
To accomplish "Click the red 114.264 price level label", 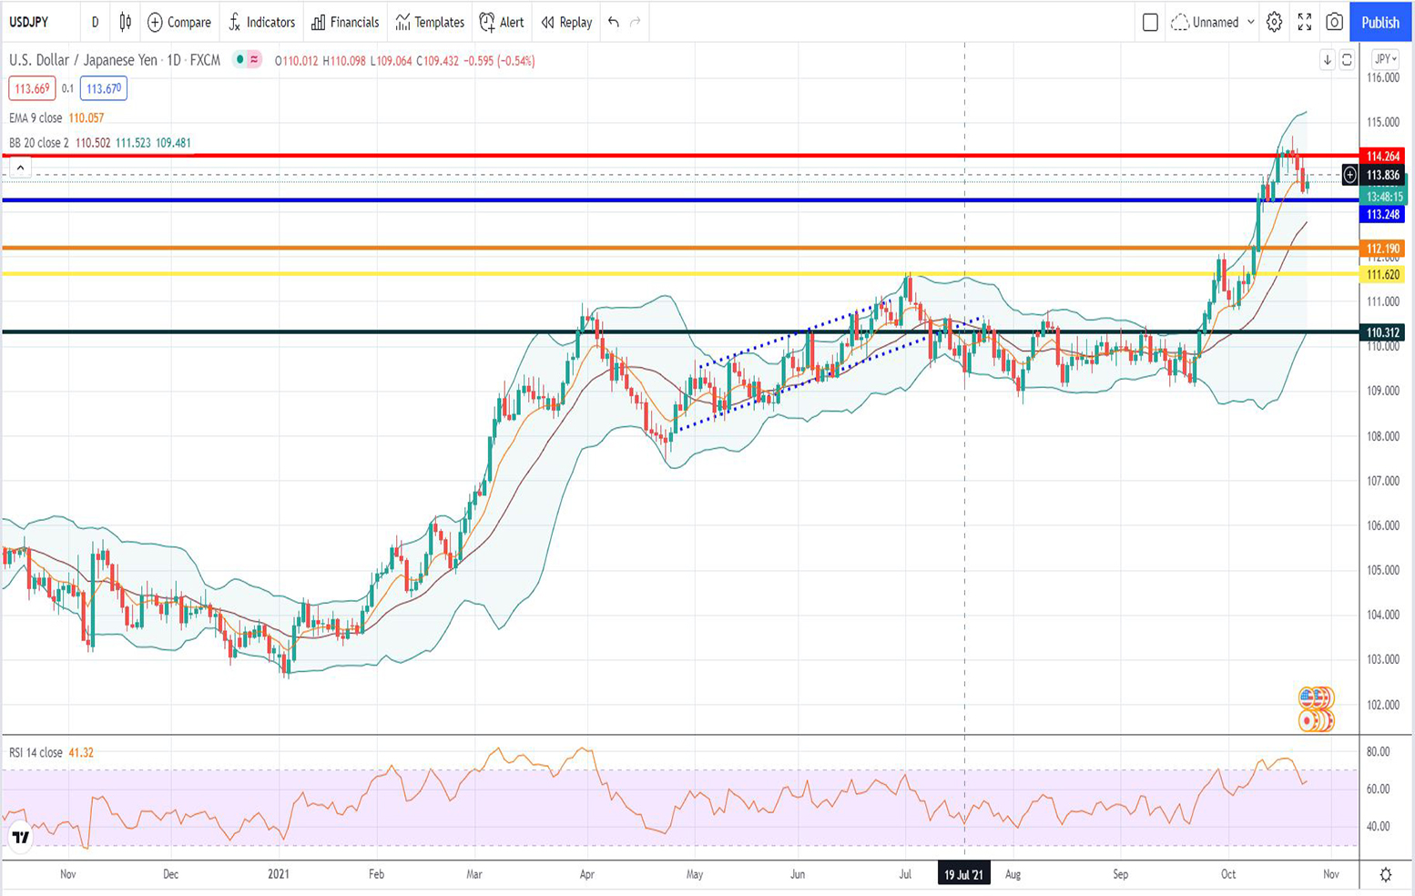I will click(x=1382, y=157).
